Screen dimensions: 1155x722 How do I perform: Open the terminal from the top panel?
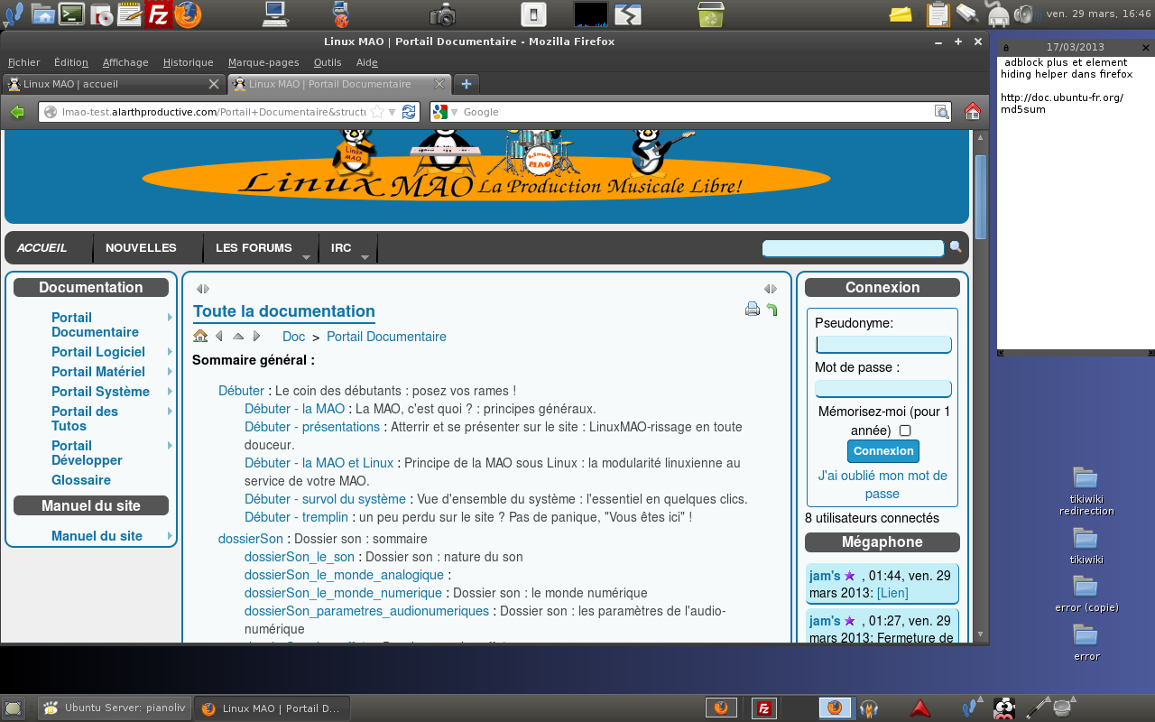72,14
